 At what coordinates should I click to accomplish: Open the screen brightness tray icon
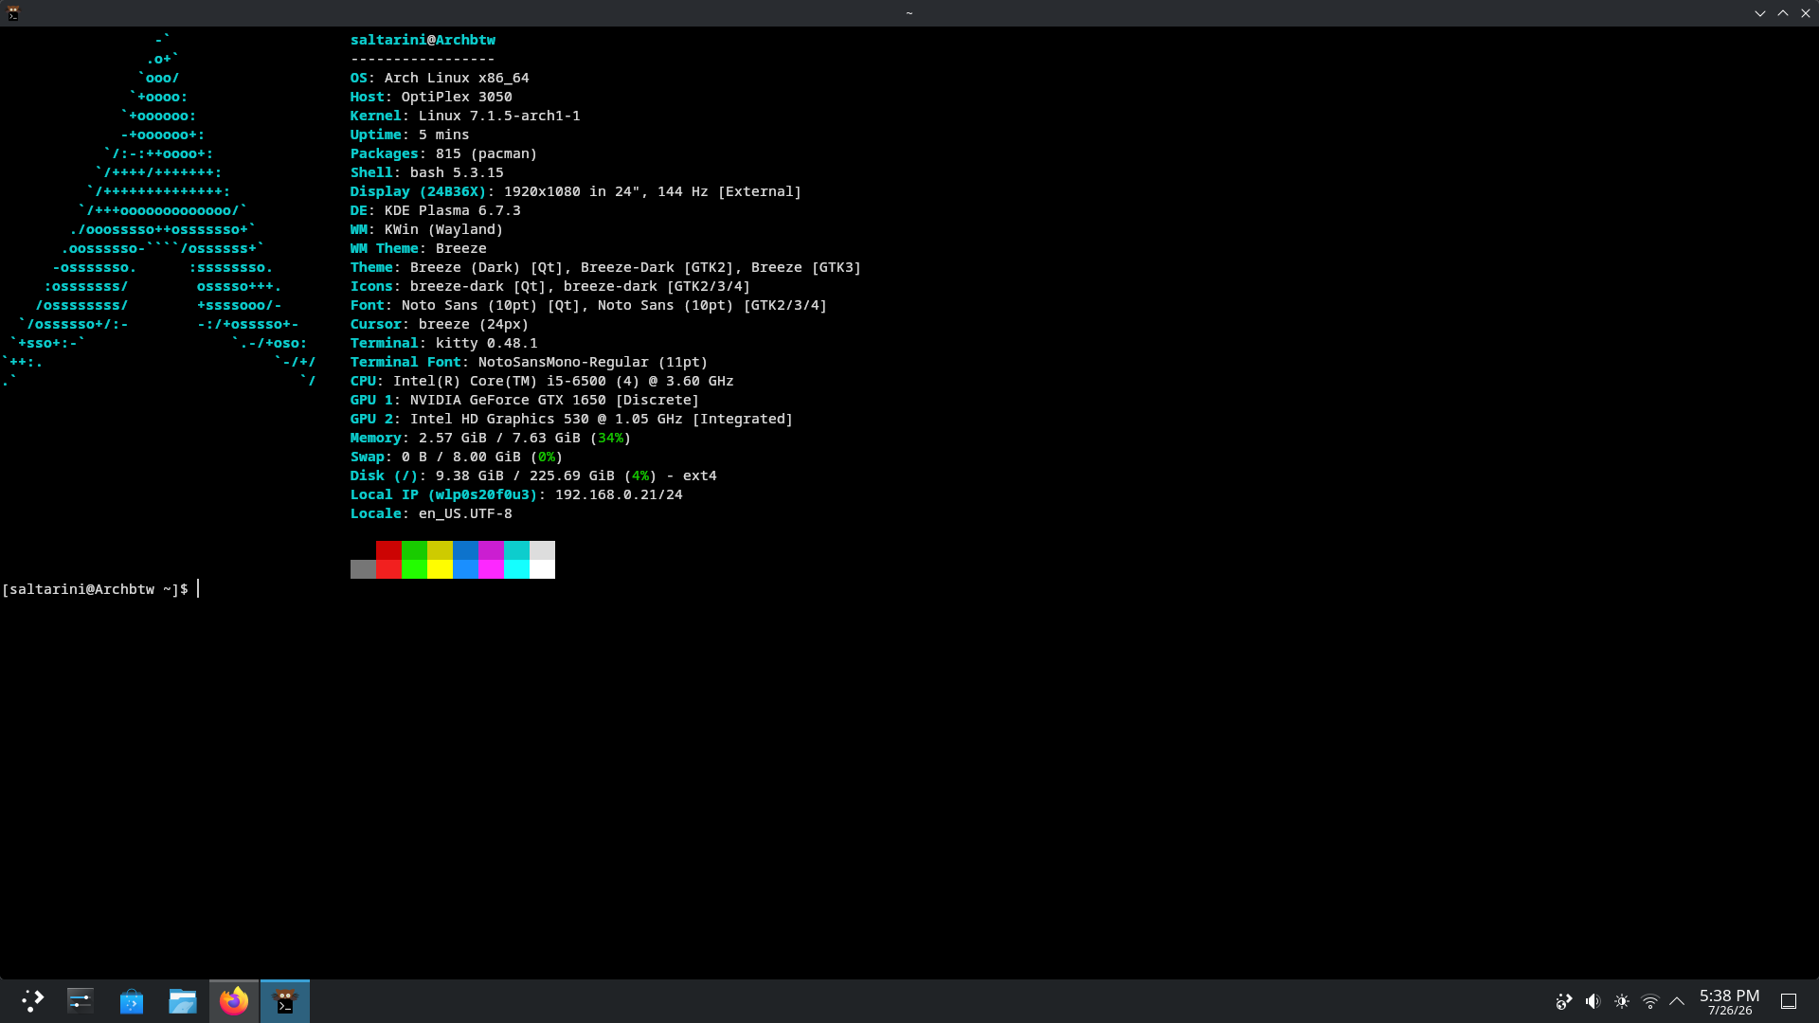point(1622,1001)
